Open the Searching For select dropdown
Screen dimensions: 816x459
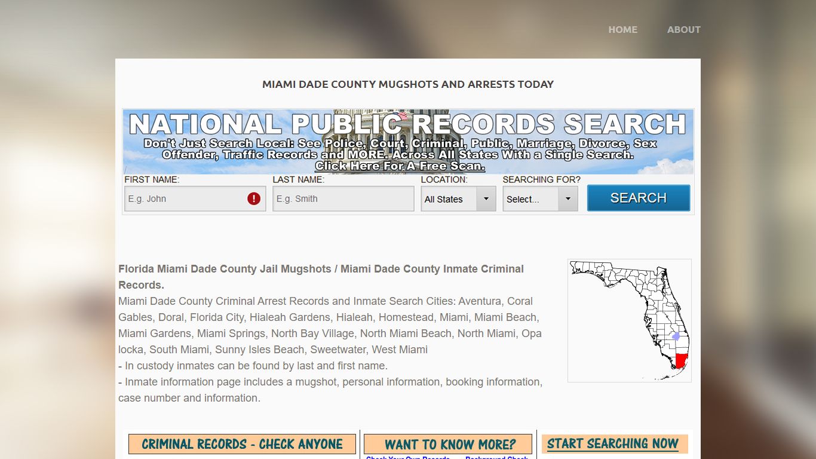tap(540, 199)
